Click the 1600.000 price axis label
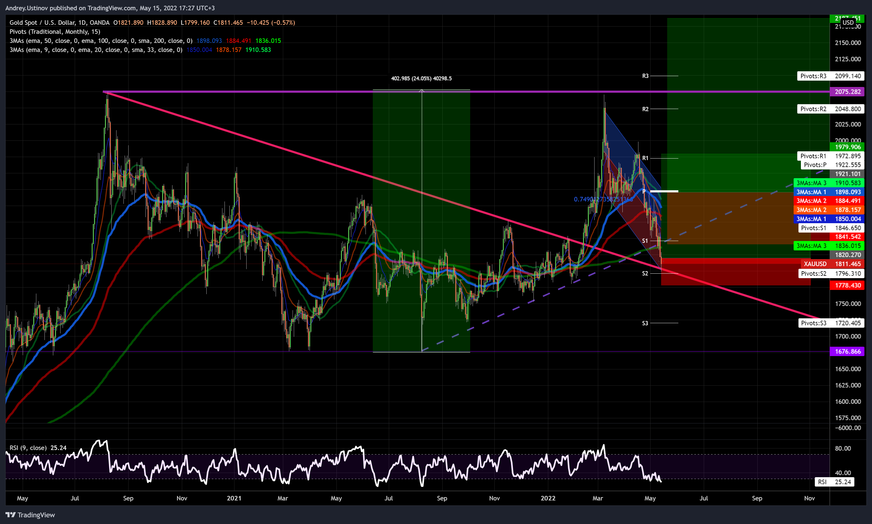This screenshot has width=872, height=524. coord(847,401)
